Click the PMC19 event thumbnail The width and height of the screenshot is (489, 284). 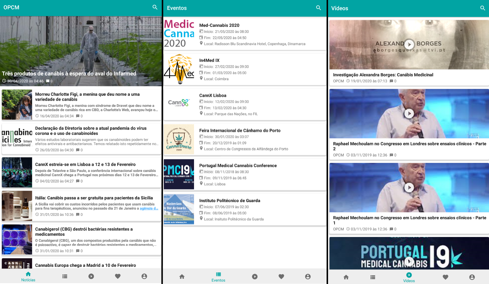click(179, 174)
